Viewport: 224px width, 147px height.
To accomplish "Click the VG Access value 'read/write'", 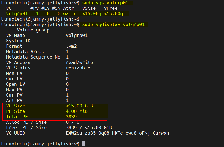I will tap(79, 62).
